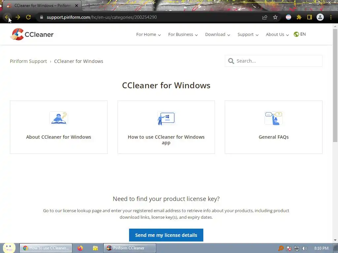Click the How to use presenter icon

point(166,118)
